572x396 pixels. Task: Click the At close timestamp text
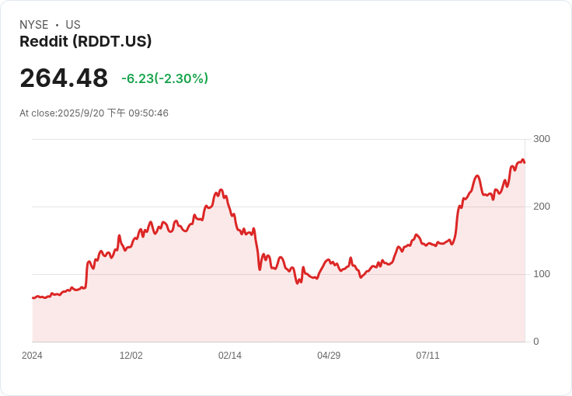pyautogui.click(x=94, y=113)
